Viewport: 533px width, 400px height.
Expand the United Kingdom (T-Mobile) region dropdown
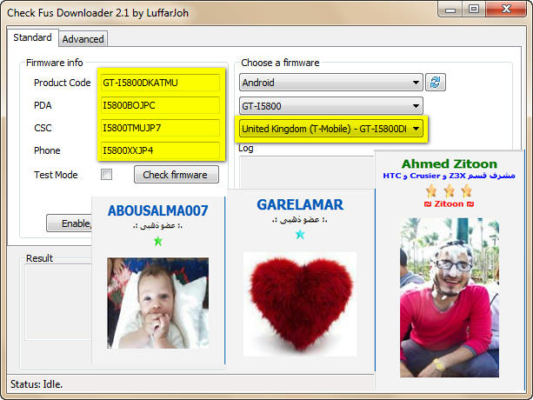pos(331,129)
